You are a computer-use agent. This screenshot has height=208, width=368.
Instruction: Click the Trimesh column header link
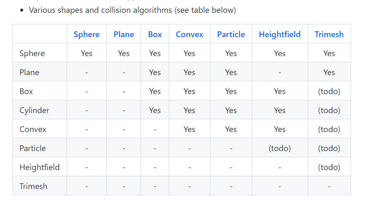329,34
